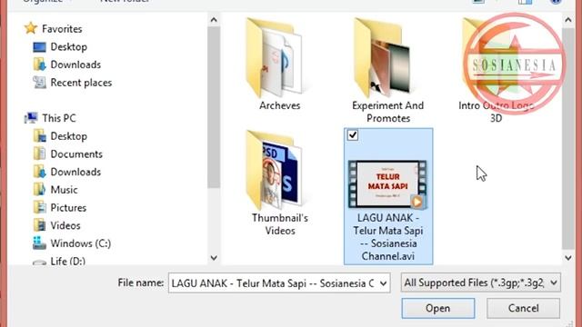The height and width of the screenshot is (327, 582).
Task: Click file list scroll up arrow
Action: (568, 20)
